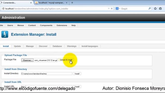Open the Help menu
Viewport: 165px width, 93px height.
pos(73,25)
